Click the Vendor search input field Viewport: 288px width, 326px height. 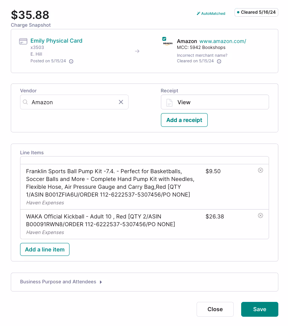tap(74, 102)
